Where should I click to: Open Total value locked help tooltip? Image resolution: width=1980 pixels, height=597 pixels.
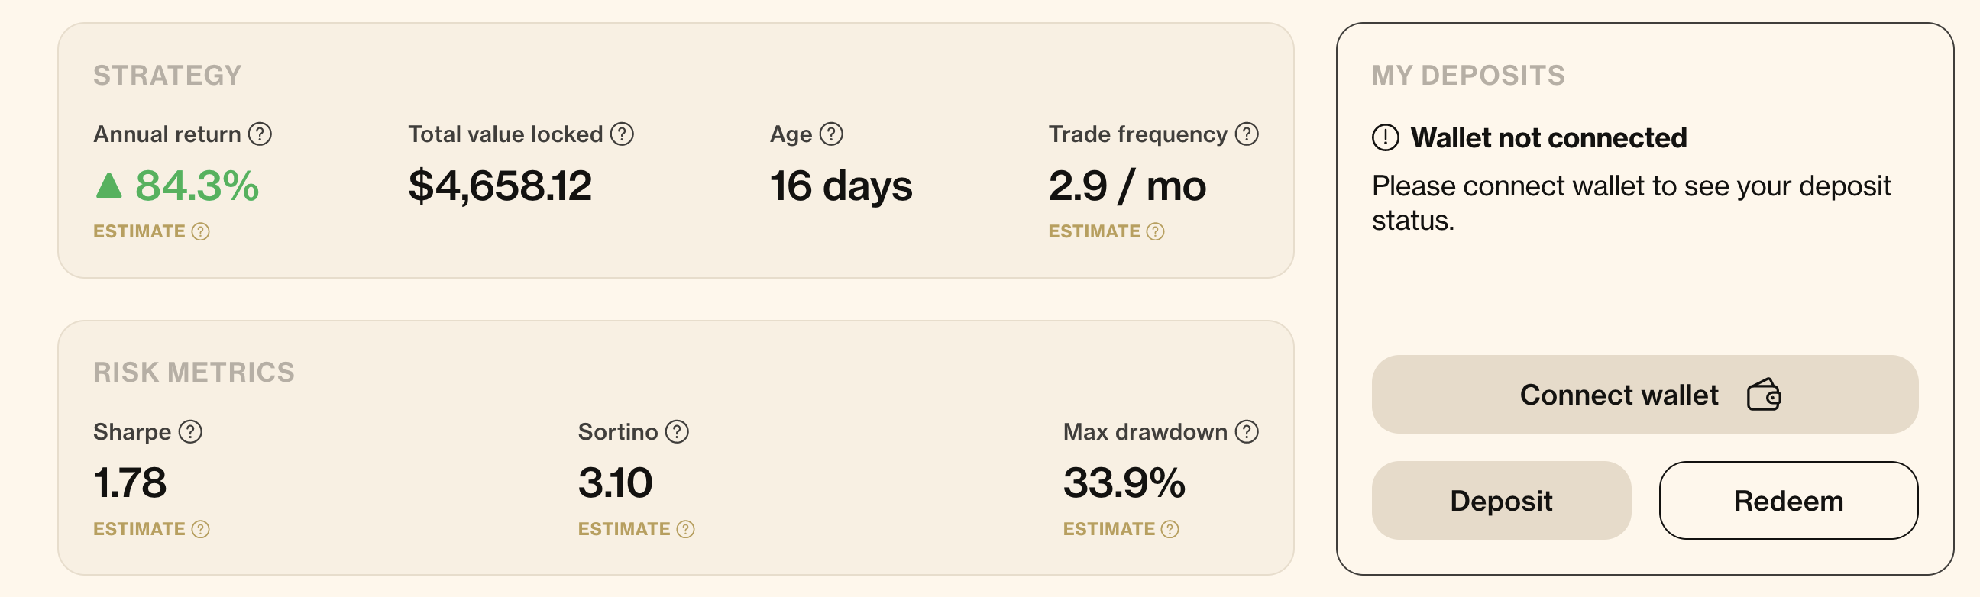click(622, 134)
